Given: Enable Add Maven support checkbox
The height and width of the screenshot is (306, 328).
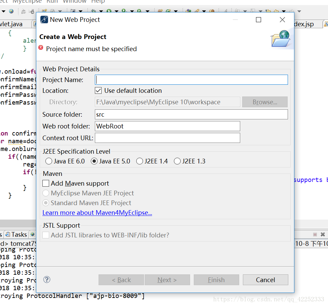Looking at the screenshot, I should click(x=46, y=183).
